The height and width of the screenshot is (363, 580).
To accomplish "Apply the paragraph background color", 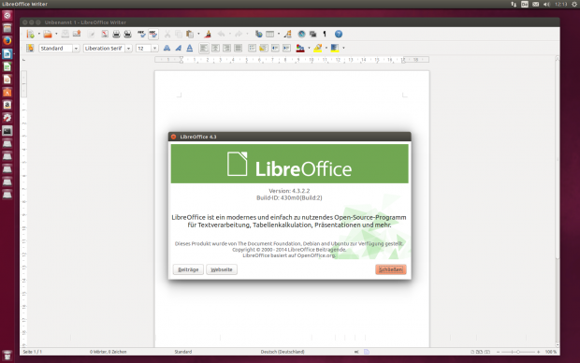I will (x=335, y=48).
